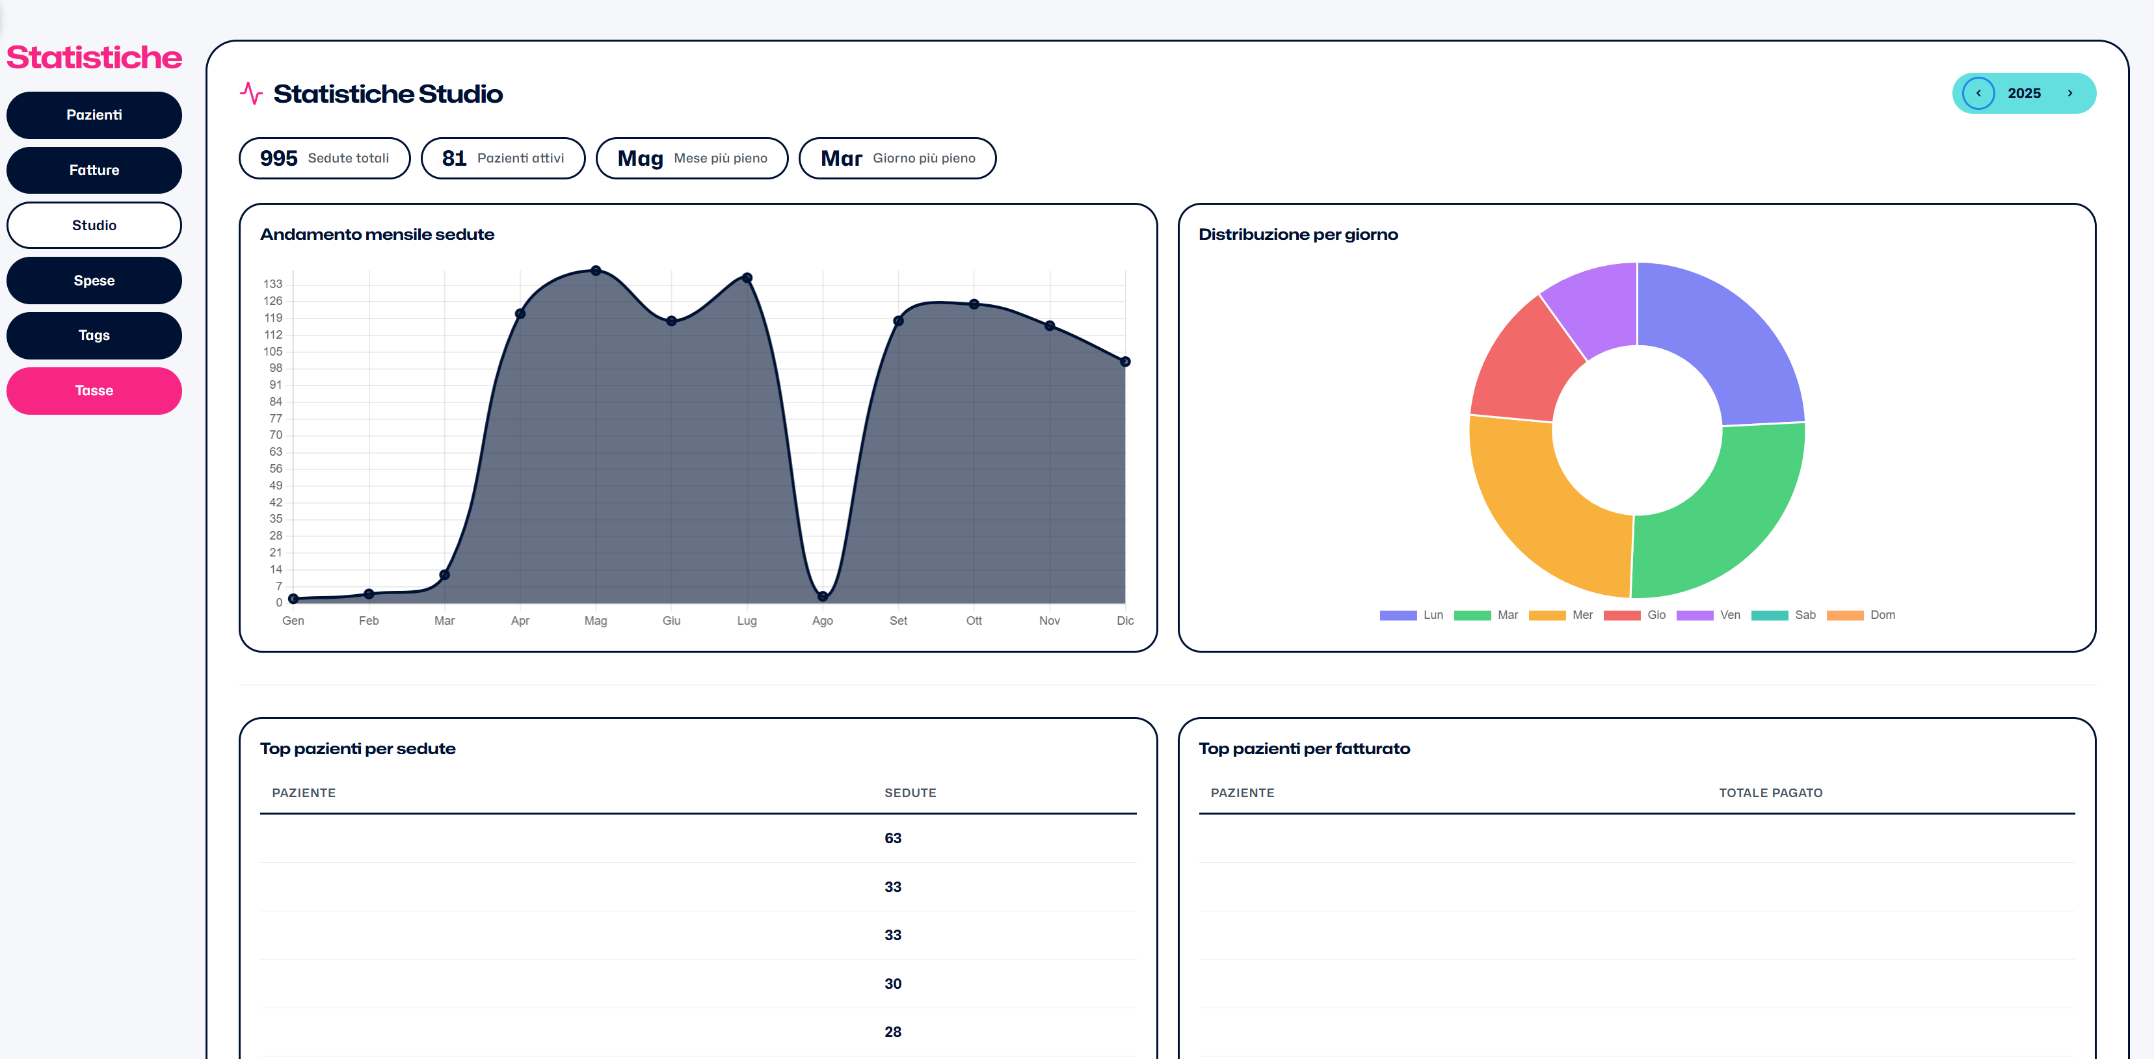Toggle Mar legend swatch in donut chart
The height and width of the screenshot is (1059, 2154).
click(x=1472, y=615)
